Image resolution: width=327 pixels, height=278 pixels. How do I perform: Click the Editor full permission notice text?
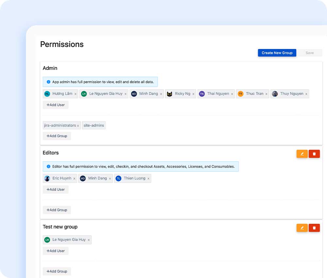(x=144, y=167)
